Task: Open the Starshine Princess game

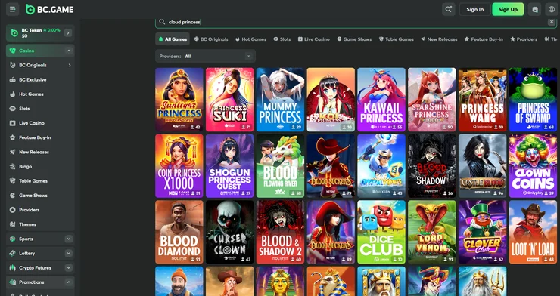Action: (432, 100)
